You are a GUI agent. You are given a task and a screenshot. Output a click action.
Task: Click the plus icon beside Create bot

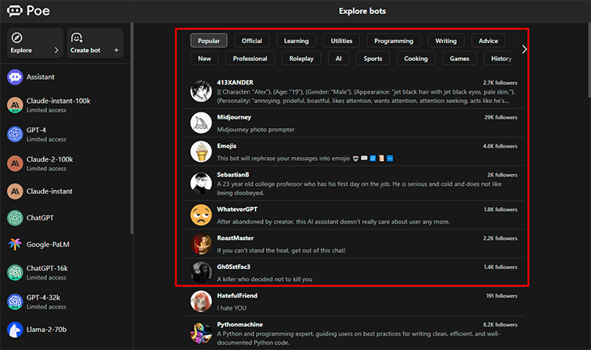[116, 50]
